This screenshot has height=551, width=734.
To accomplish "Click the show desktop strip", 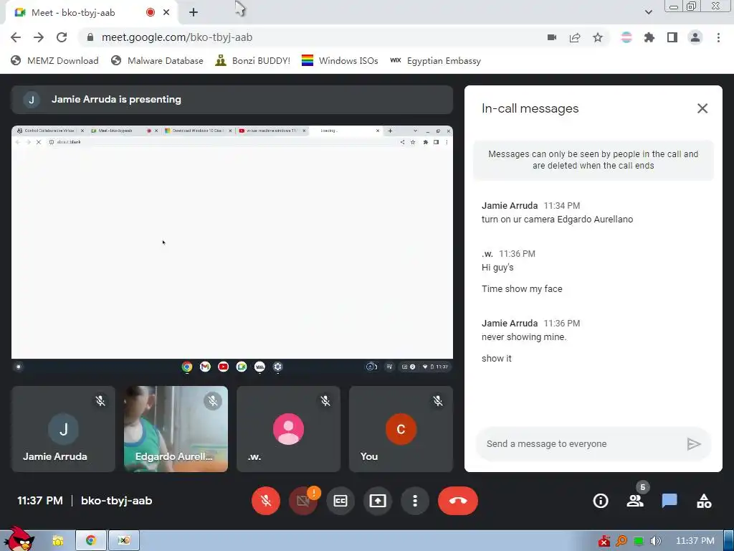I will 728,541.
